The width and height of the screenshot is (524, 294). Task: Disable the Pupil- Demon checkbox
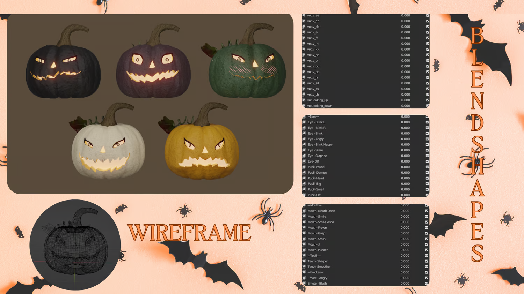[x=427, y=172]
